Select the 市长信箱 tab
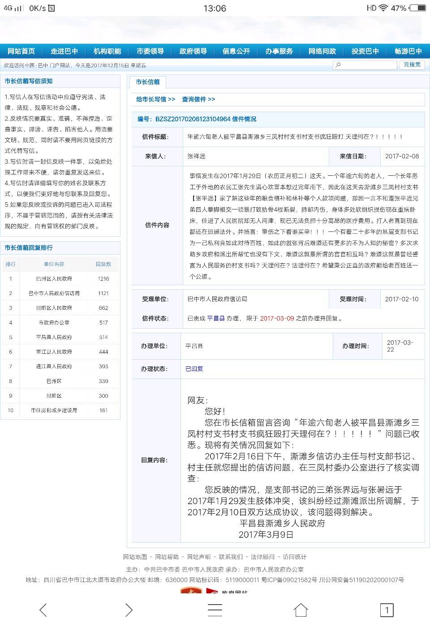 [x=148, y=82]
